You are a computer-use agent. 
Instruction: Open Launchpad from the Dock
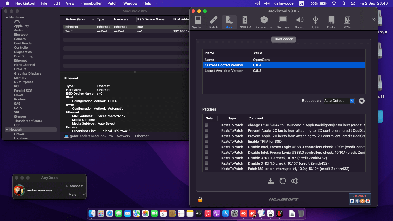coord(101,213)
